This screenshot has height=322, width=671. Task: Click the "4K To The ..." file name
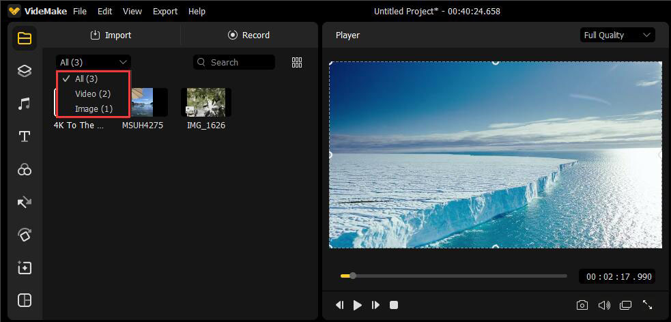click(x=79, y=126)
